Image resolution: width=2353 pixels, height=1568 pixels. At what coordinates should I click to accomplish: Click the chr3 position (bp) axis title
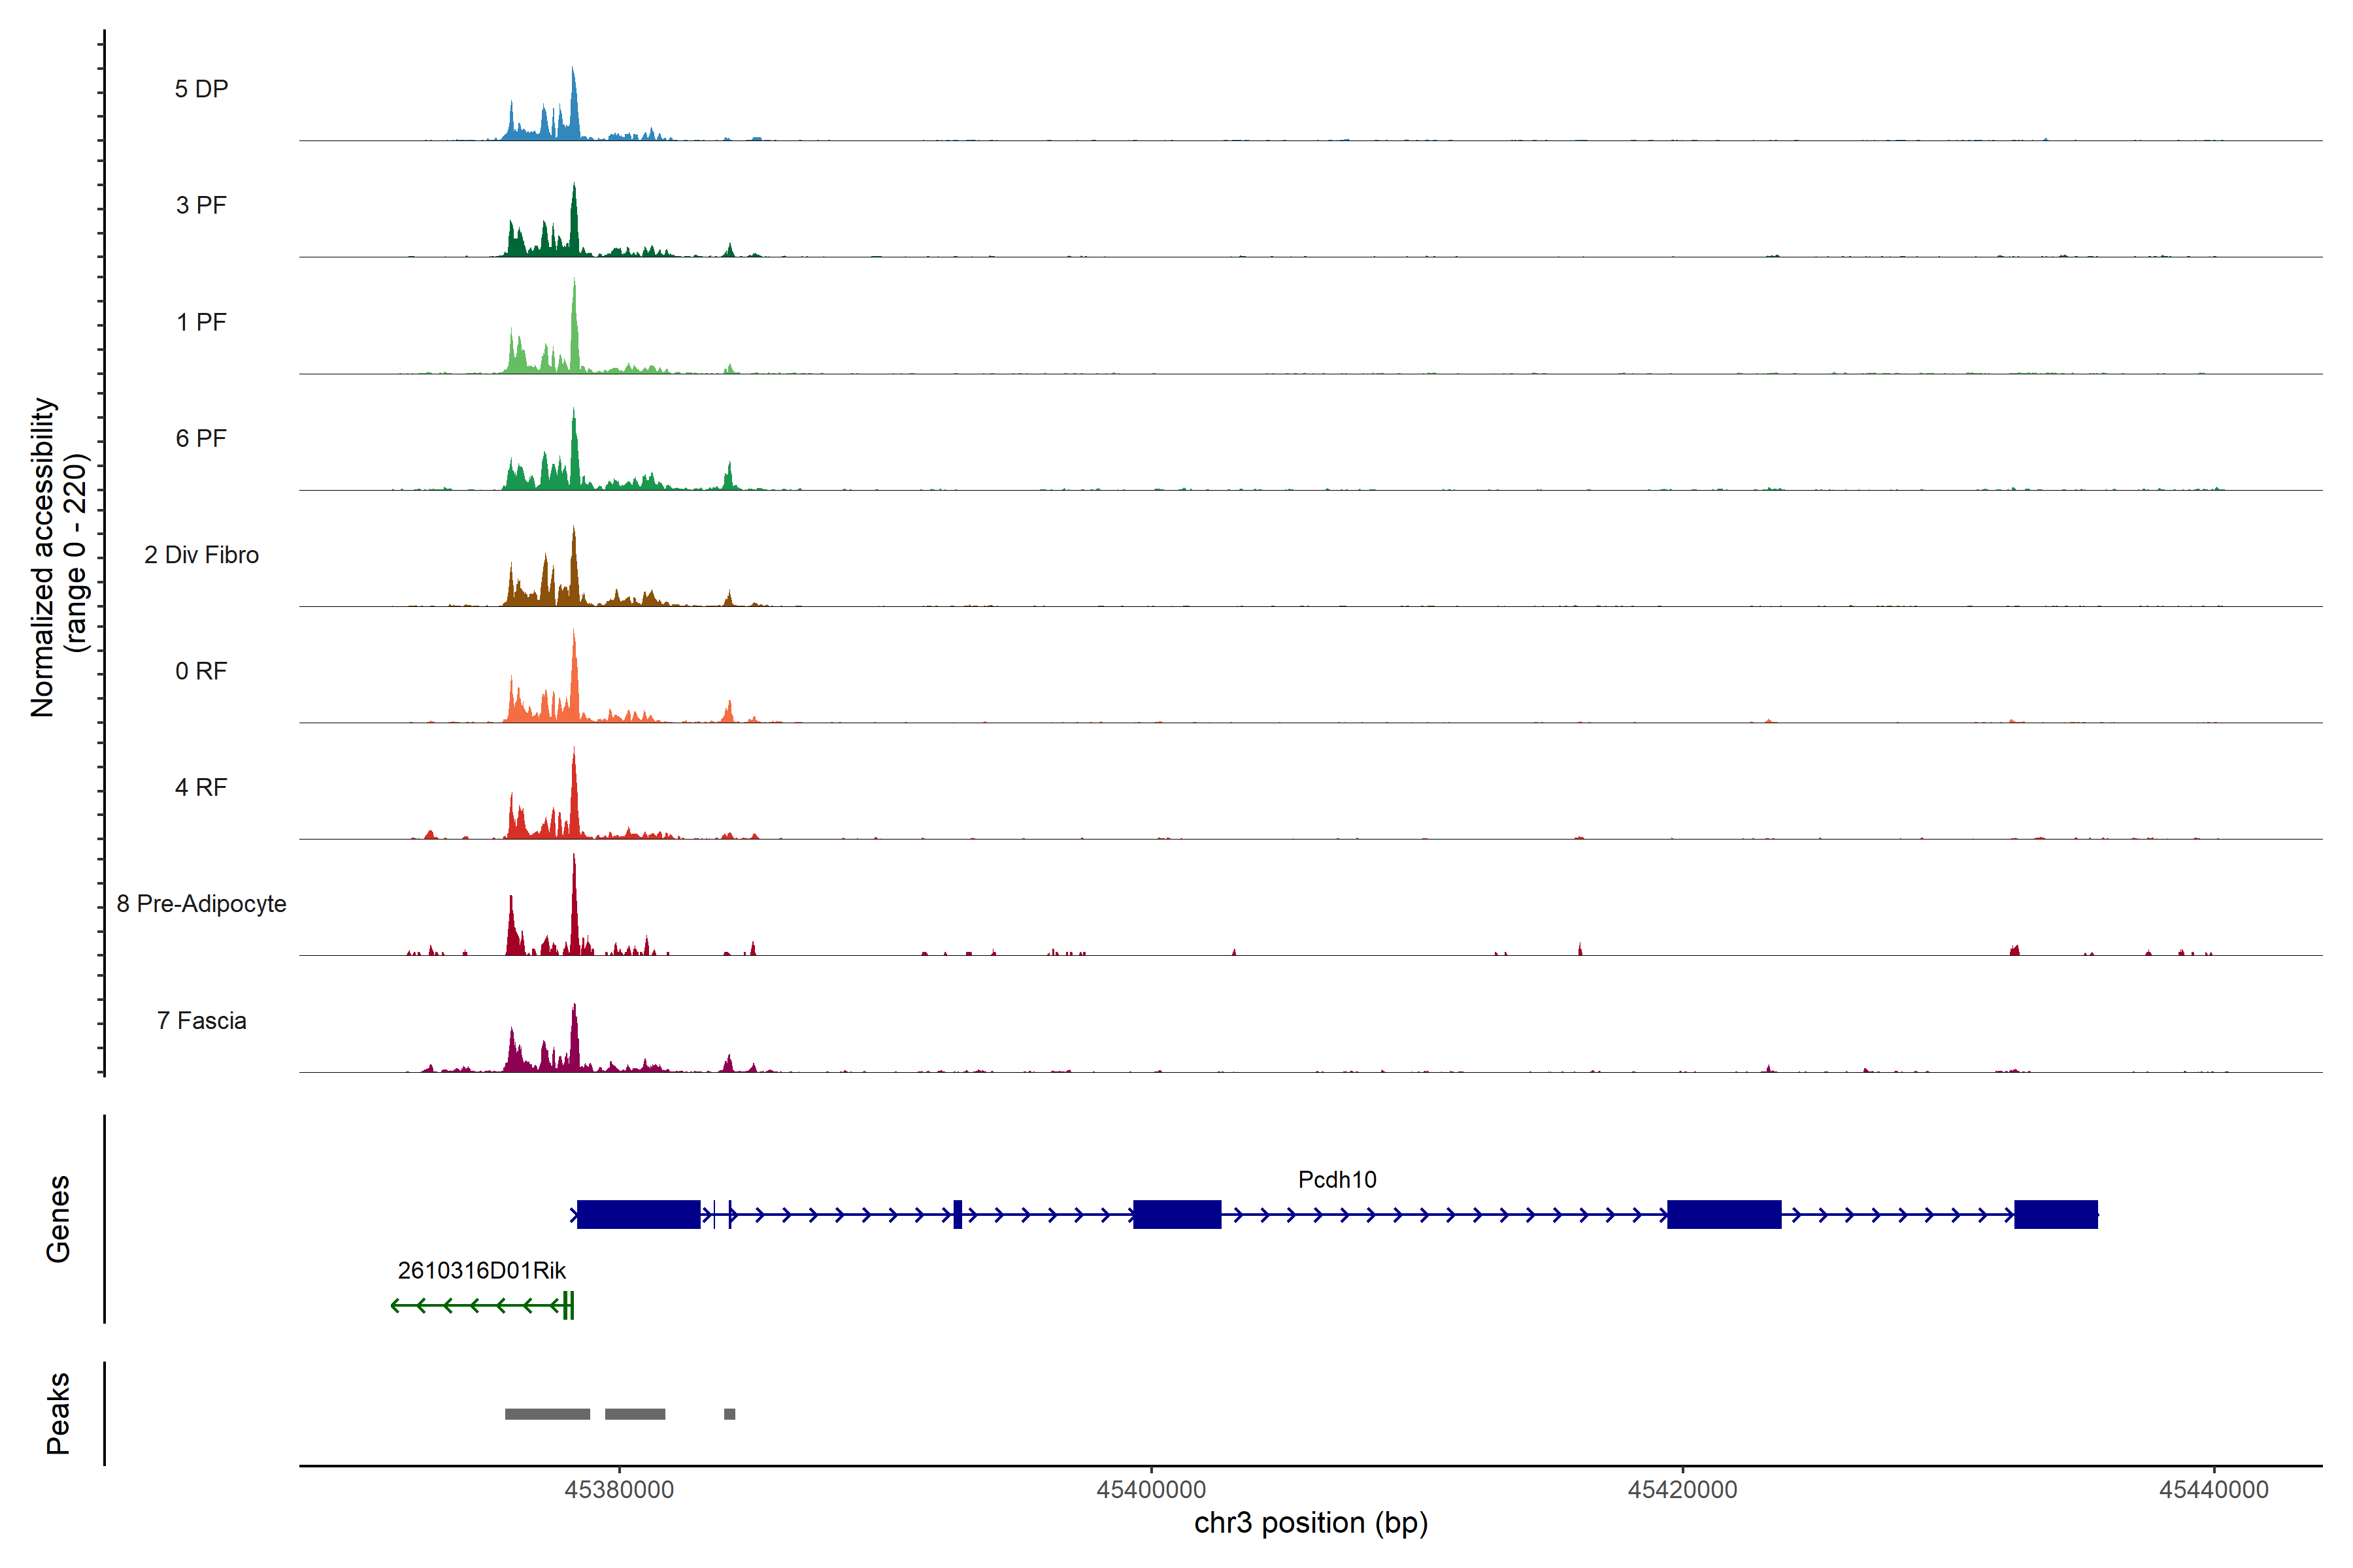click(1310, 1523)
